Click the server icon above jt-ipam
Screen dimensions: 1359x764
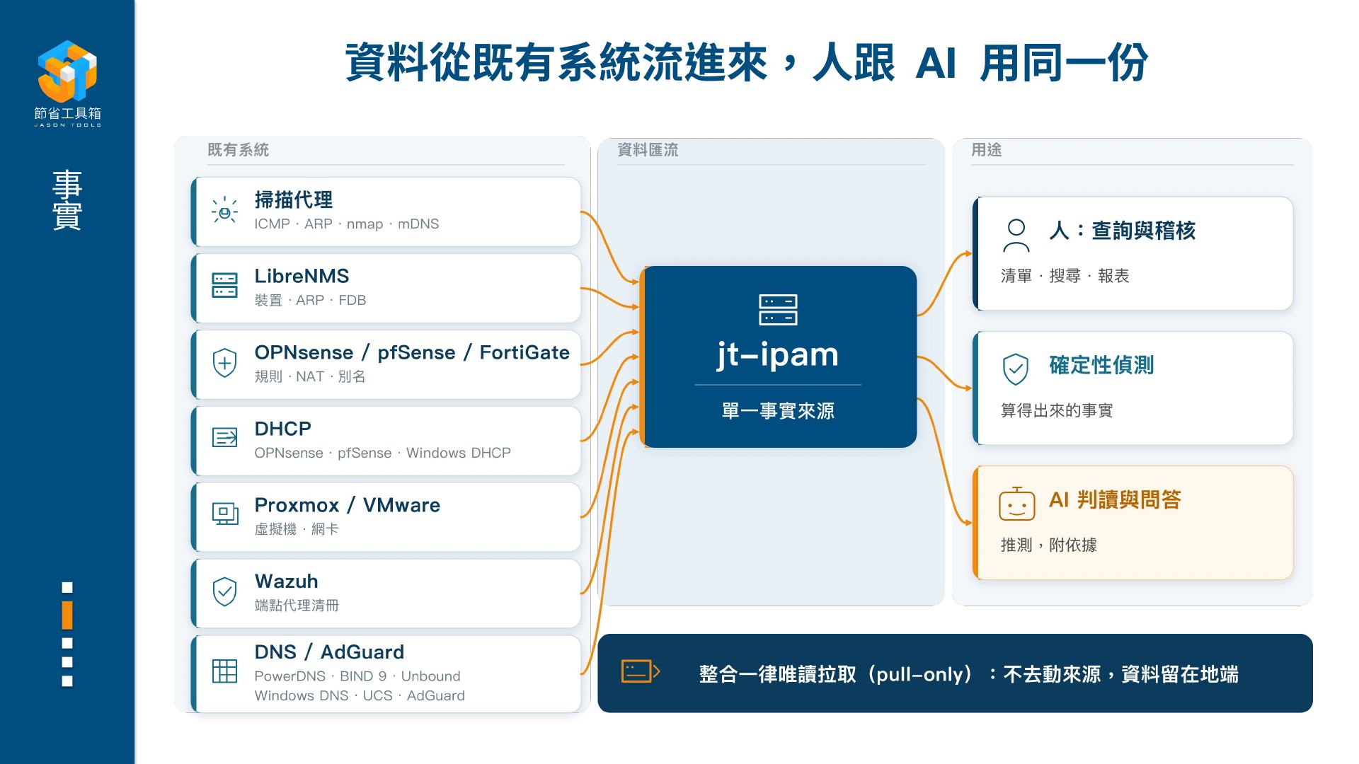(x=778, y=310)
